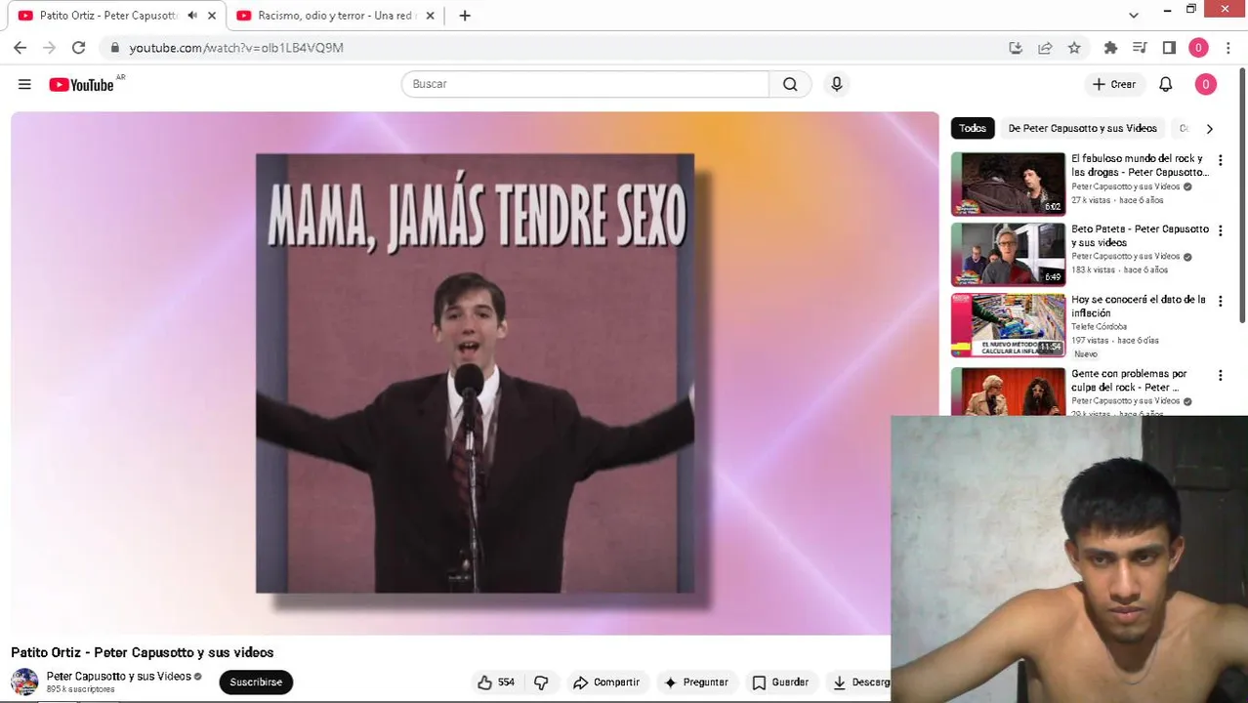View site information via the lock icon
The height and width of the screenshot is (703, 1248).
(x=114, y=48)
